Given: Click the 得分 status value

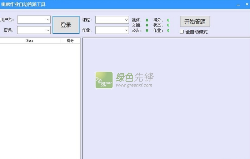Looking at the screenshot, I should (168, 20).
